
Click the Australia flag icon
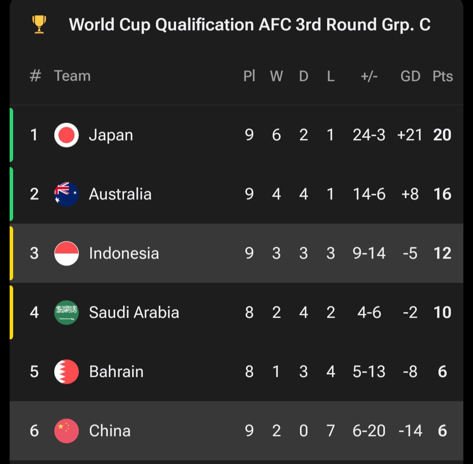coord(67,194)
